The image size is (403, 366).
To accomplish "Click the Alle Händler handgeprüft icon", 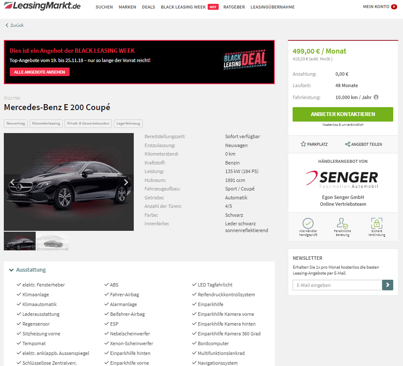I will click(x=308, y=223).
